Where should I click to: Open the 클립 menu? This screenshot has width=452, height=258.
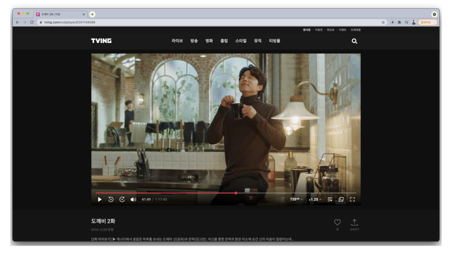click(224, 41)
